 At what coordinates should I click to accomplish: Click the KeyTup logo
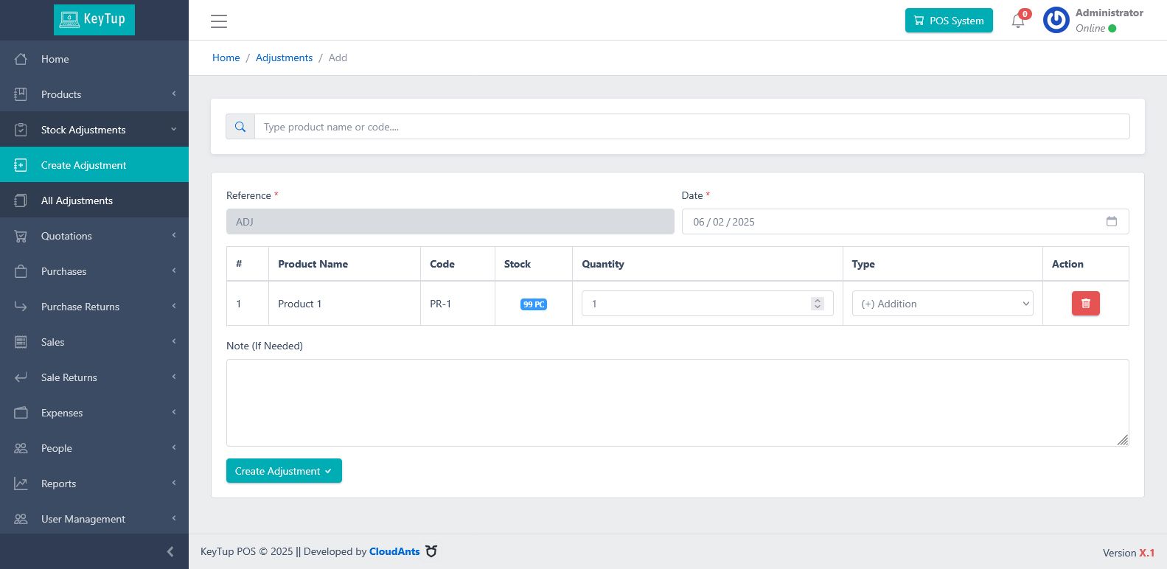94,20
